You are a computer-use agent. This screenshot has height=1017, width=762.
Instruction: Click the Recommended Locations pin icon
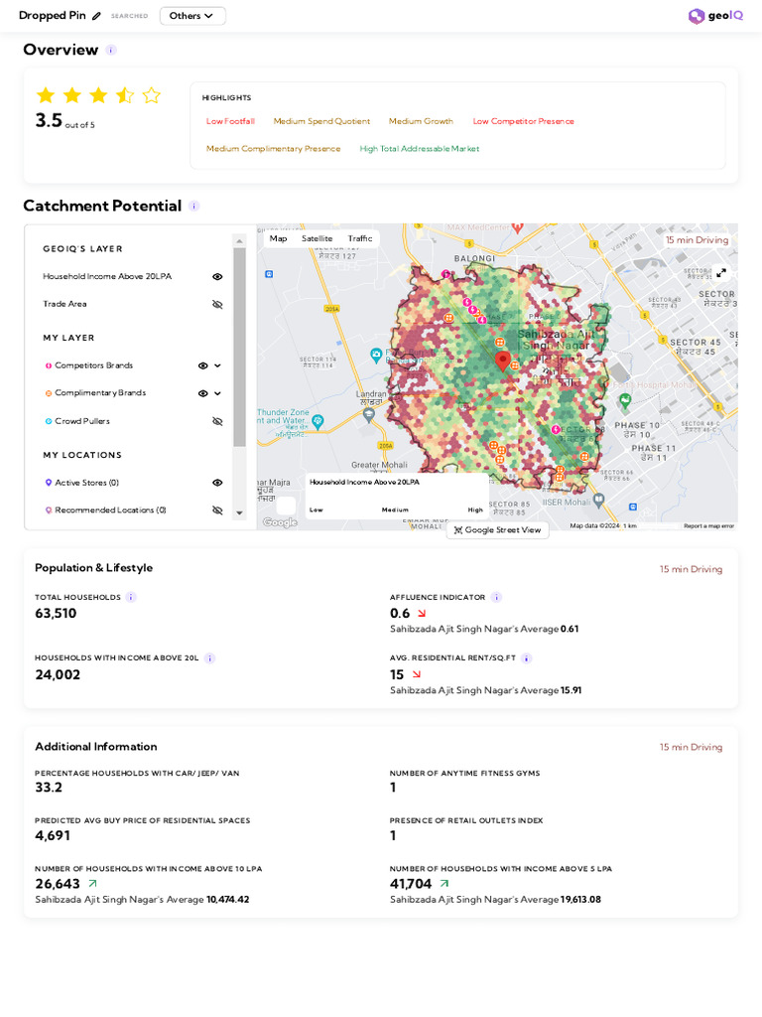48,510
